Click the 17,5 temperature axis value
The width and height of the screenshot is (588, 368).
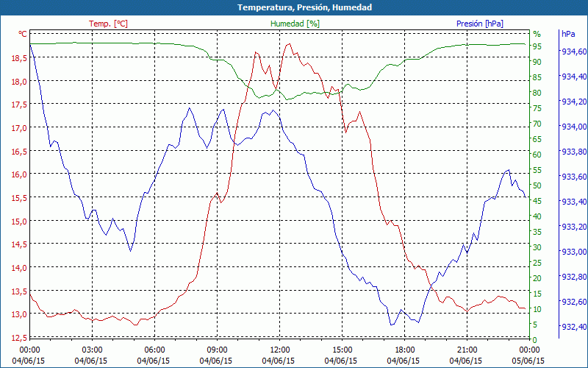[20, 105]
